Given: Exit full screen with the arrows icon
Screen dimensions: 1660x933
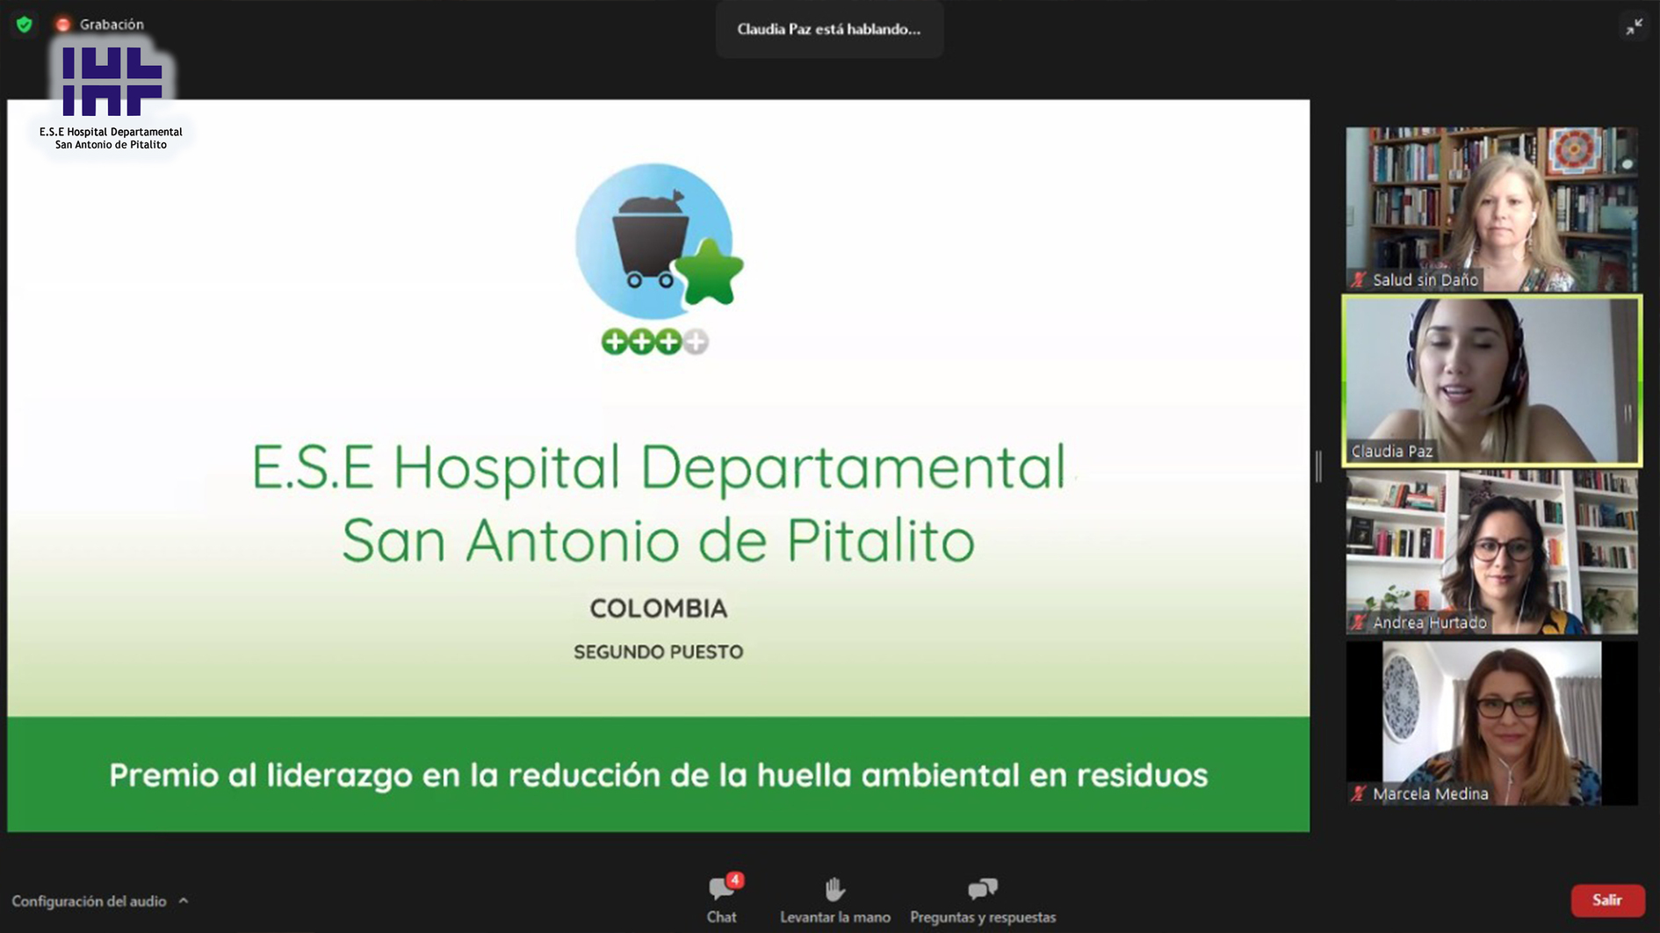Looking at the screenshot, I should click(x=1634, y=27).
